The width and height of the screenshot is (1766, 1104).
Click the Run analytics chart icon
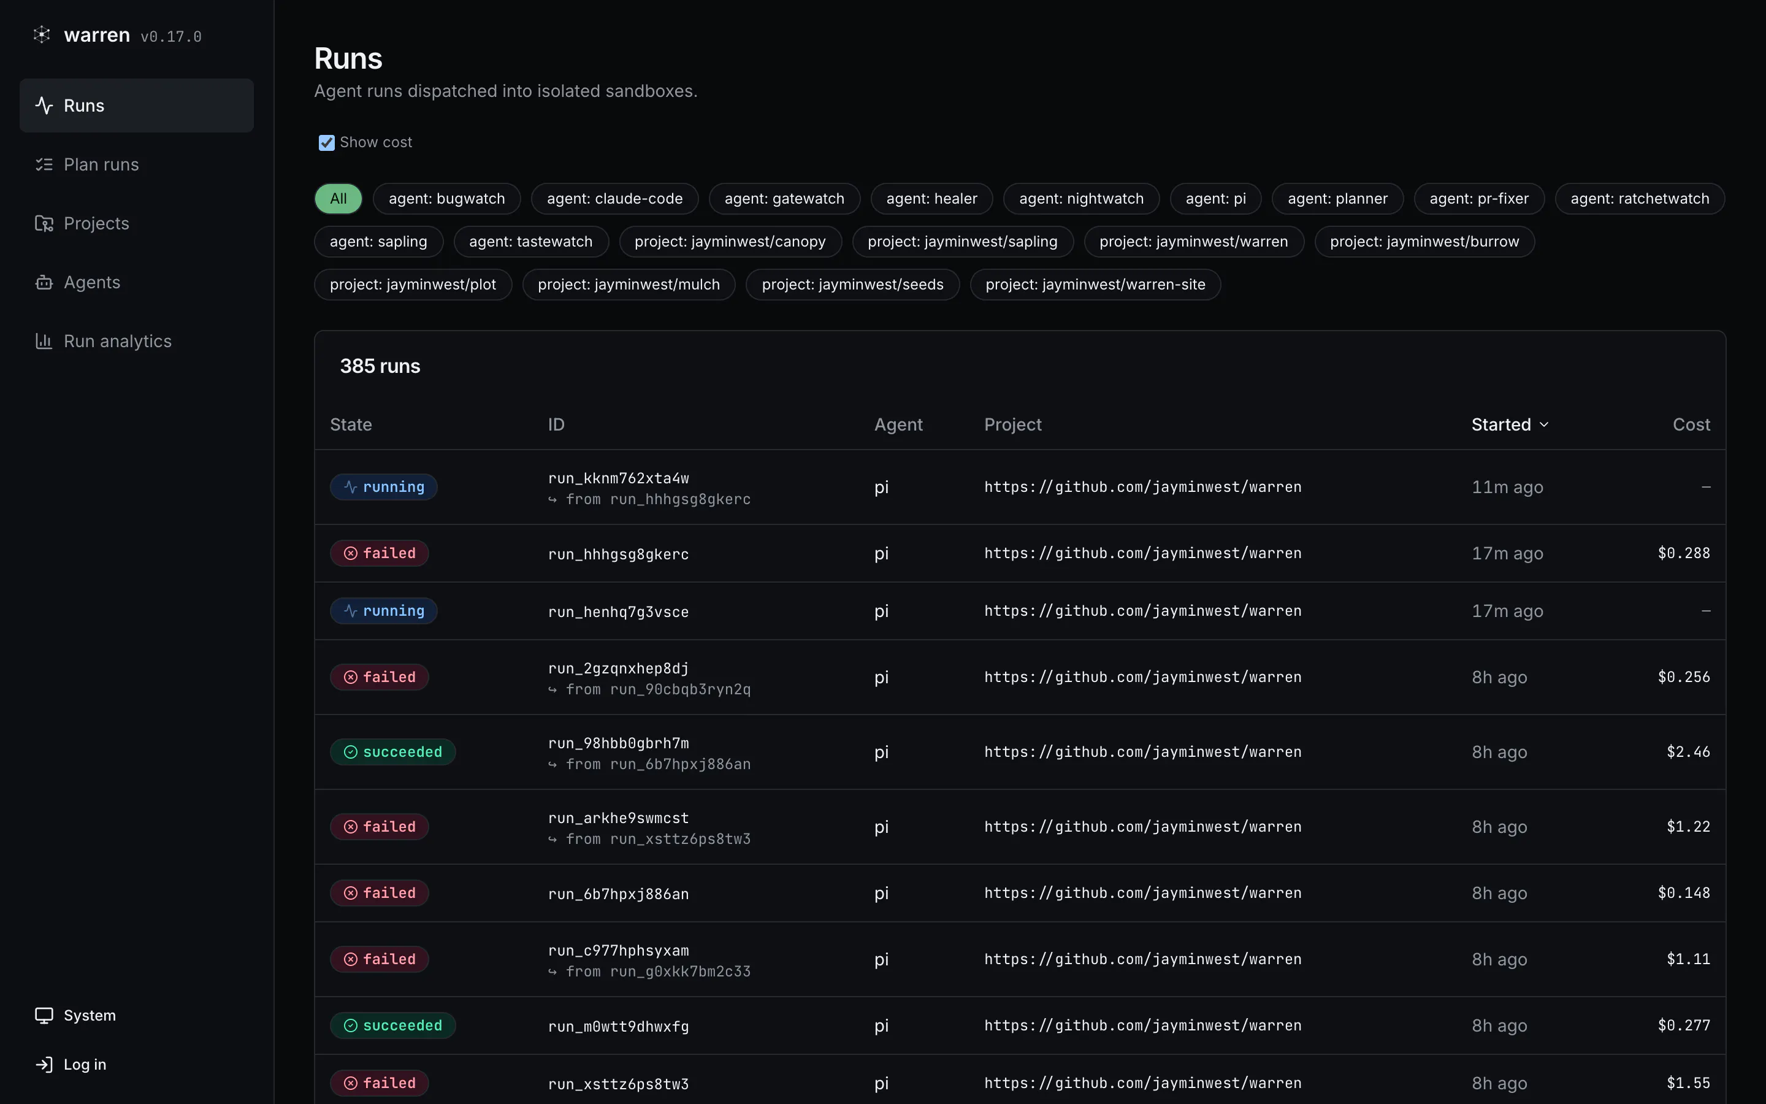tap(45, 341)
